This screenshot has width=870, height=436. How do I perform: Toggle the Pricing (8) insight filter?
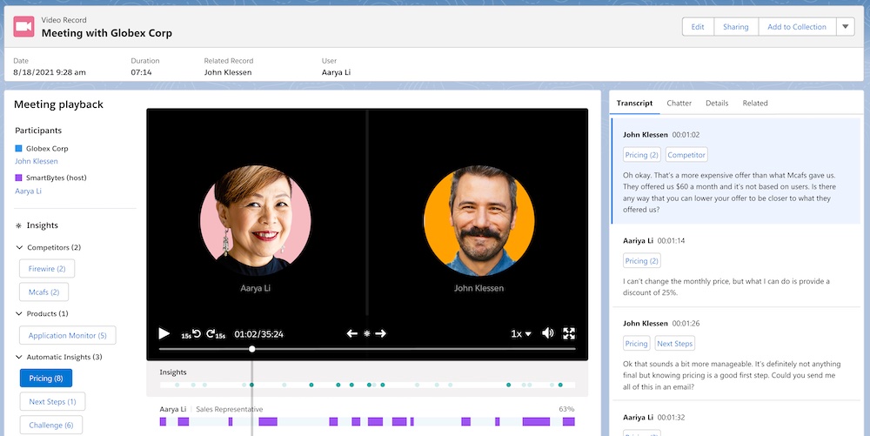45,379
